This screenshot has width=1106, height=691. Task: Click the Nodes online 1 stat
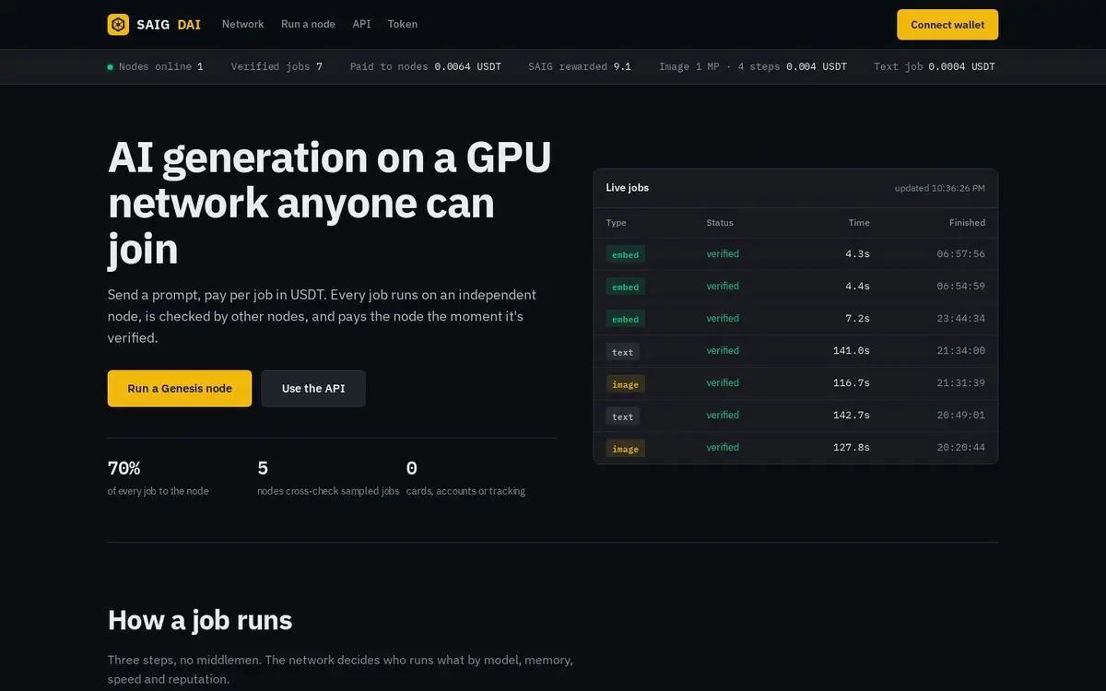pyautogui.click(x=156, y=67)
